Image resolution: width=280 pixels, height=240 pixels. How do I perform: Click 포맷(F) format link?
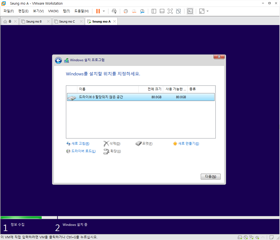click(x=147, y=143)
